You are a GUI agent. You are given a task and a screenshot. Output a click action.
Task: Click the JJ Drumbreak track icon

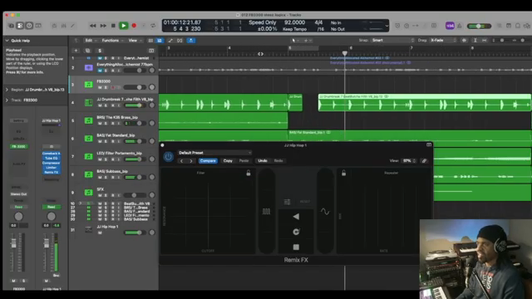(x=89, y=102)
